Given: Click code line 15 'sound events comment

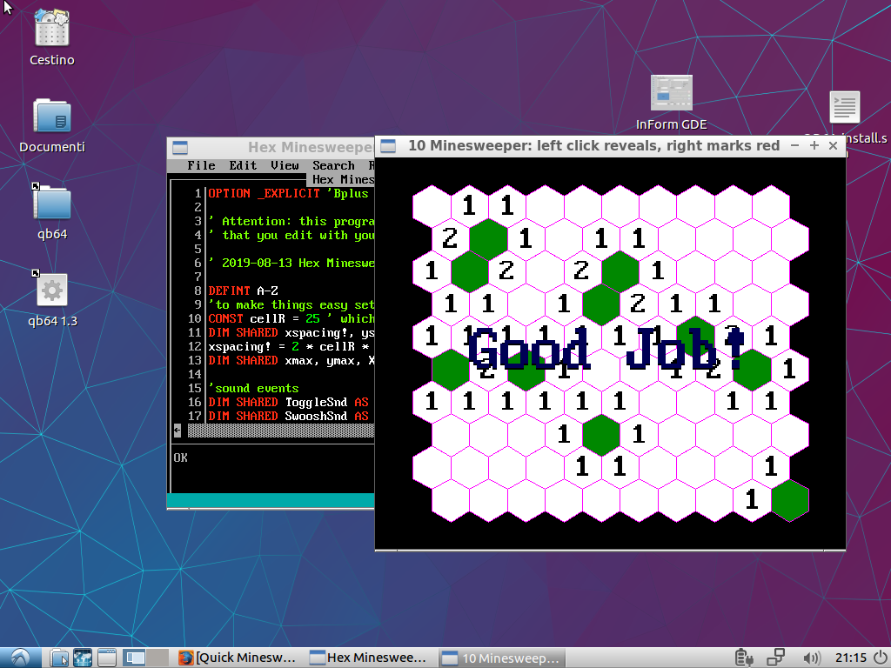Looking at the screenshot, I should [253, 388].
